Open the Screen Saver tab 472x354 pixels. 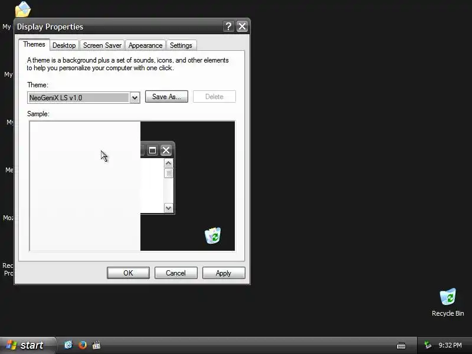click(x=102, y=45)
